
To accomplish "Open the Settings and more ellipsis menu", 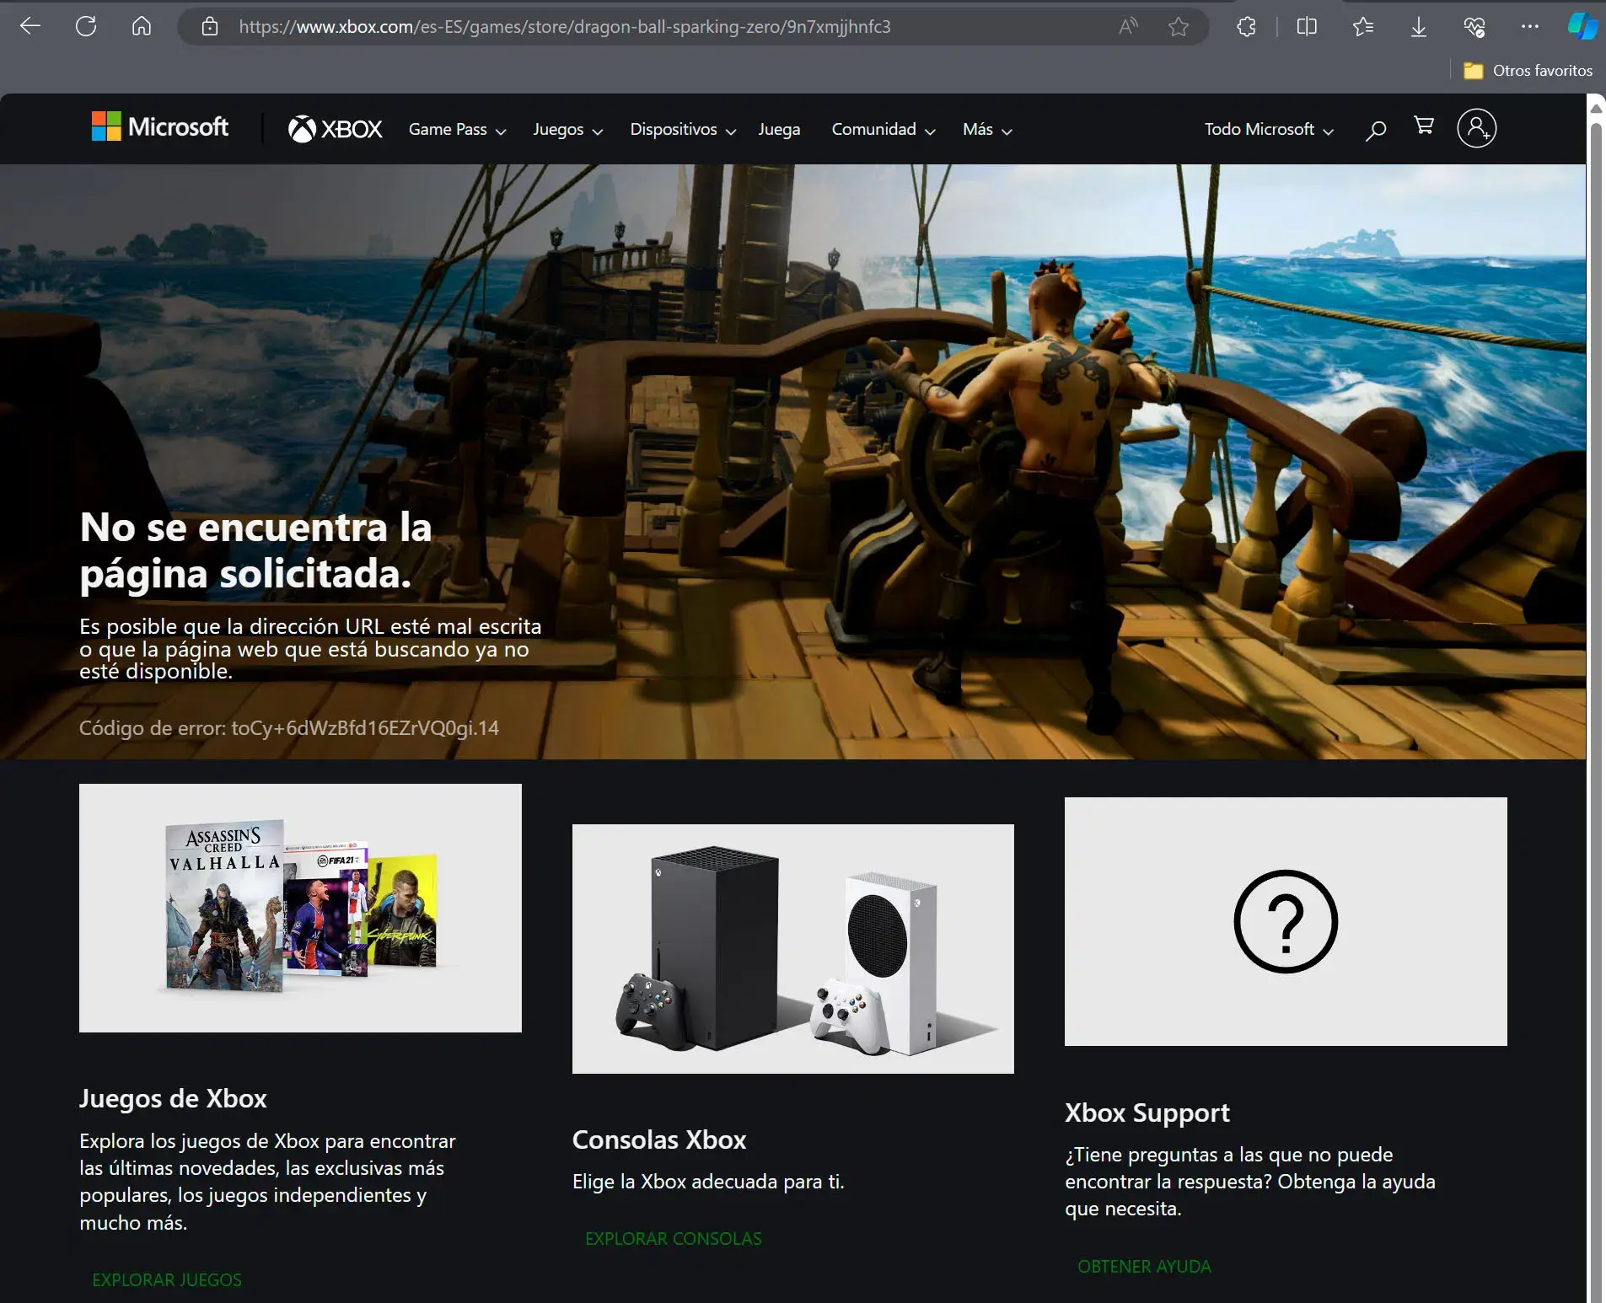I will click(x=1530, y=27).
